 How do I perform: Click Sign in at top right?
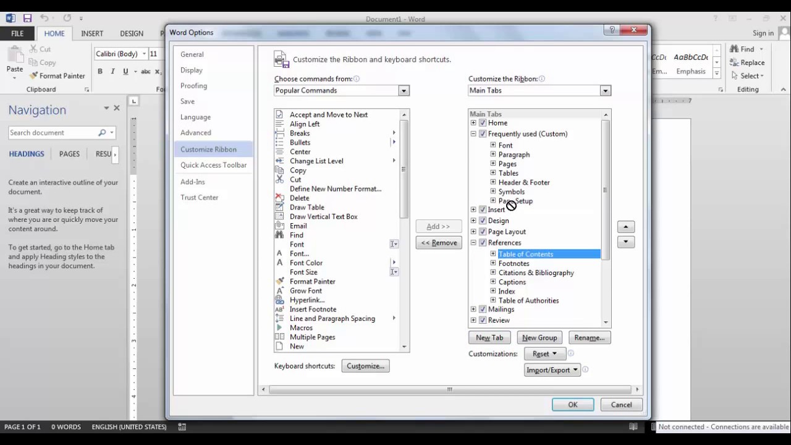(x=763, y=33)
